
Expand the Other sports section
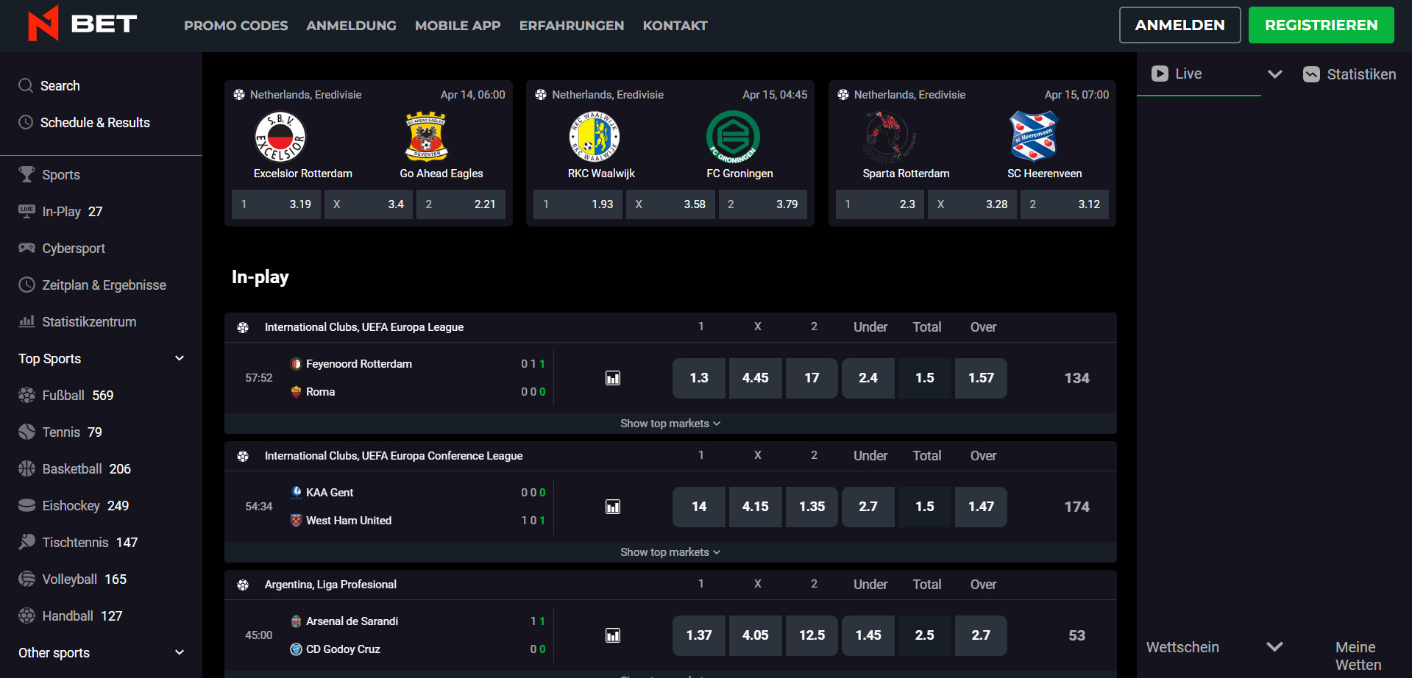click(180, 652)
